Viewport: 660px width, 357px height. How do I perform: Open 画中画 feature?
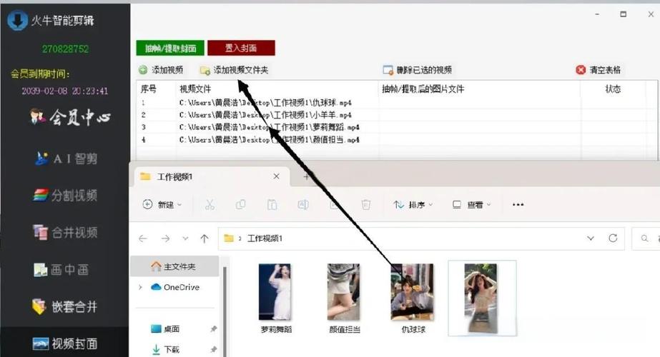click(x=61, y=270)
